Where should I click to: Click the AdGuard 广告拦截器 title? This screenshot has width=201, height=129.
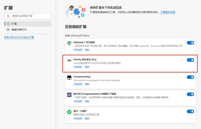click(x=84, y=42)
